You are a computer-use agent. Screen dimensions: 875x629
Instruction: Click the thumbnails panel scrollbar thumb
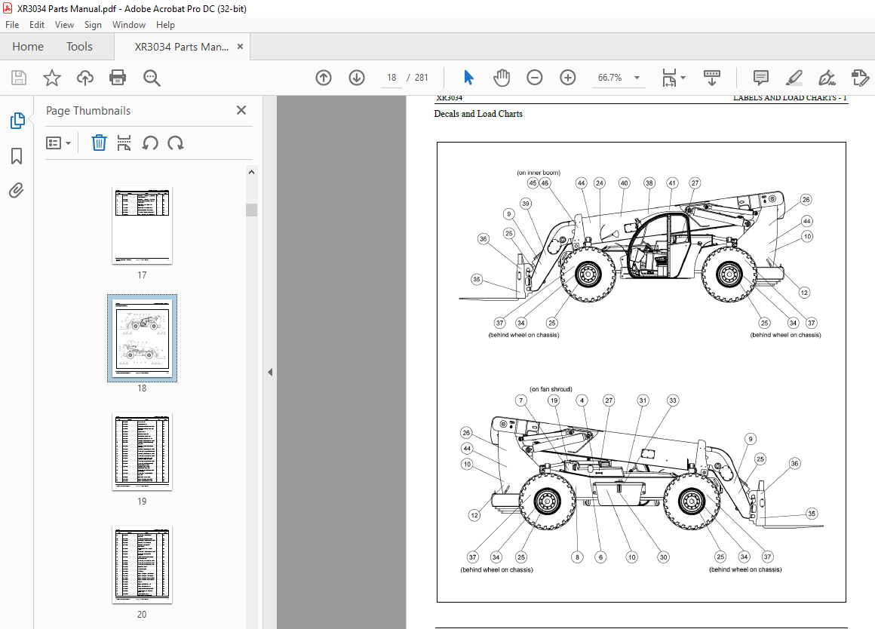(x=252, y=210)
